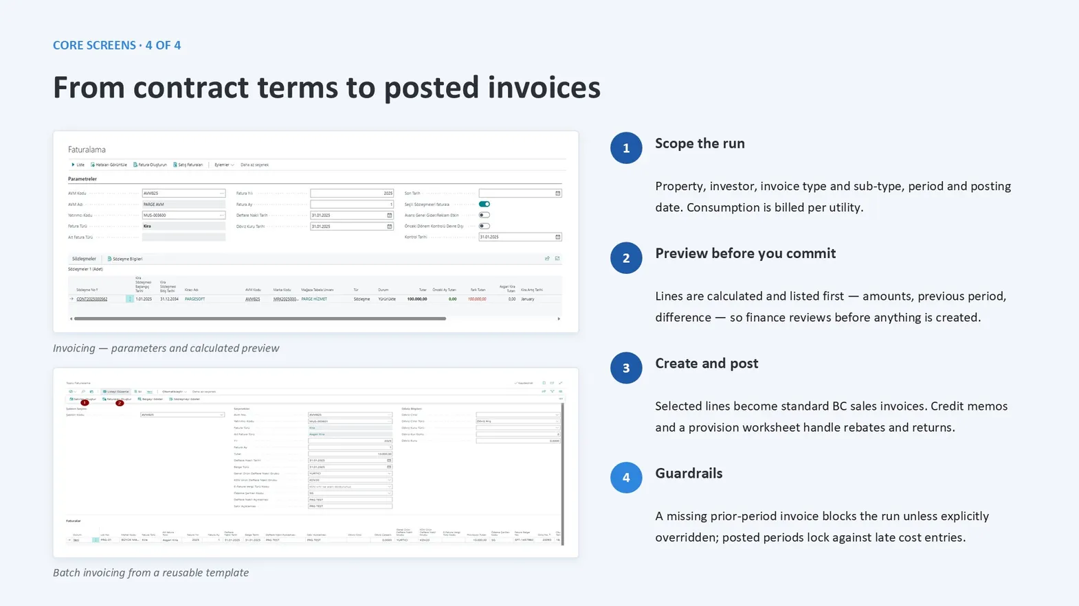This screenshot has width=1079, height=606.
Task: Open the Son Tarih calendar picker
Action: [558, 194]
